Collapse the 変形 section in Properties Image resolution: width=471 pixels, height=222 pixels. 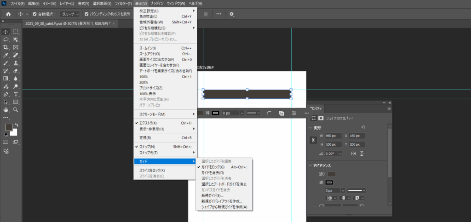point(311,128)
